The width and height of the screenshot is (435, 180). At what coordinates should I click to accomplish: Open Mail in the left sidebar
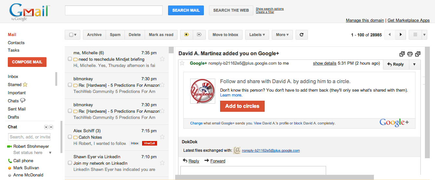(x=12, y=35)
